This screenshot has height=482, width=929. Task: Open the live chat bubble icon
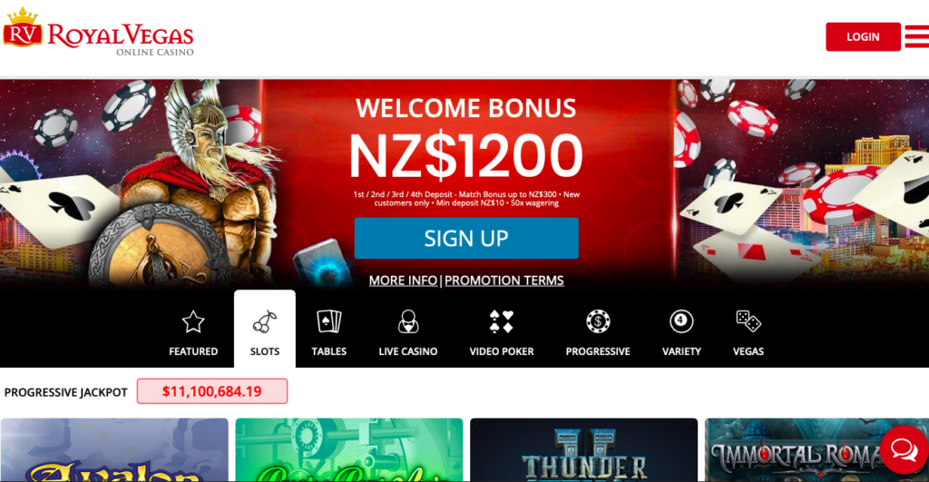(x=905, y=449)
